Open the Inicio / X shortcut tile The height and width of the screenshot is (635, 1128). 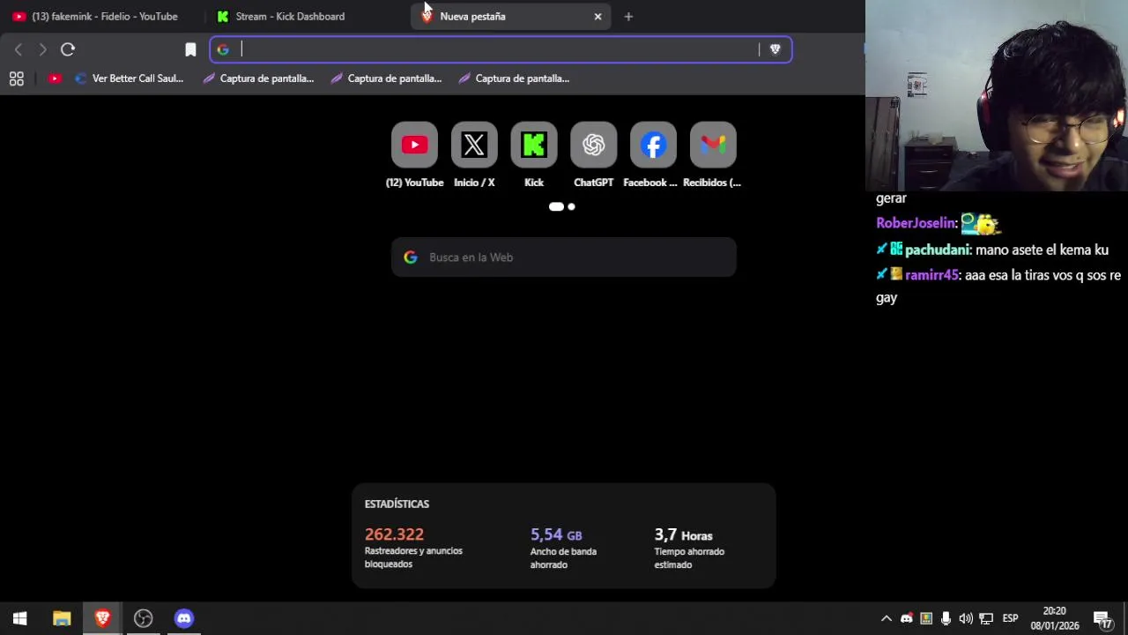[474, 145]
